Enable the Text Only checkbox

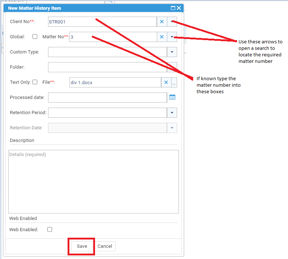[35, 82]
